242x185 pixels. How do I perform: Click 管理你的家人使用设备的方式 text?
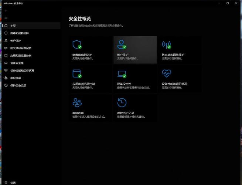[89, 117]
